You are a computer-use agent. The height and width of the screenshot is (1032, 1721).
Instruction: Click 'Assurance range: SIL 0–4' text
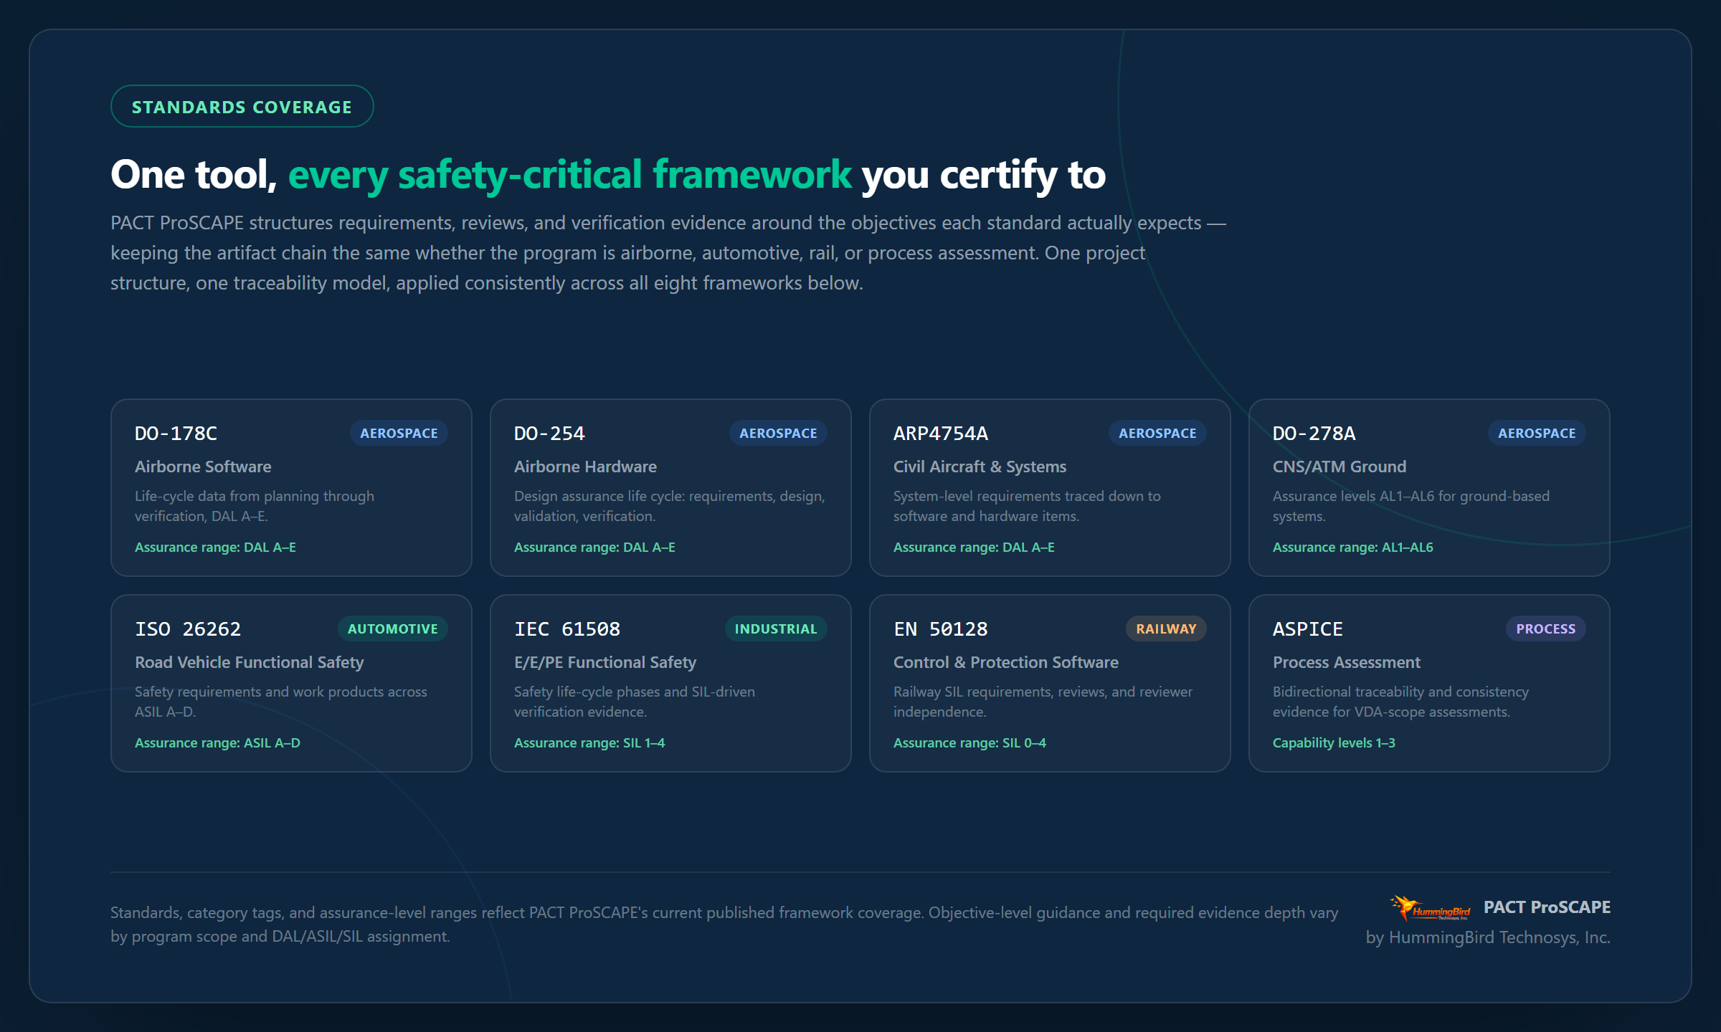(969, 743)
